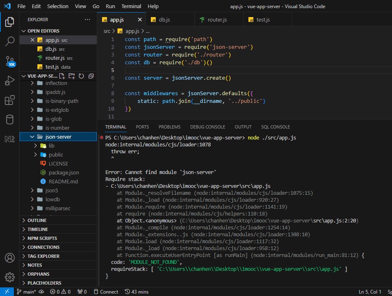392x296 pixels.
Task: Click the main* branch in status bar
Action: (27, 292)
